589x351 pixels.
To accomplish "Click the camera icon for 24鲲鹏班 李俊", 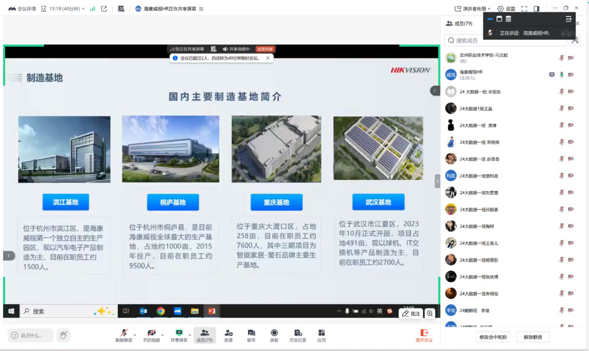I will coord(571,310).
